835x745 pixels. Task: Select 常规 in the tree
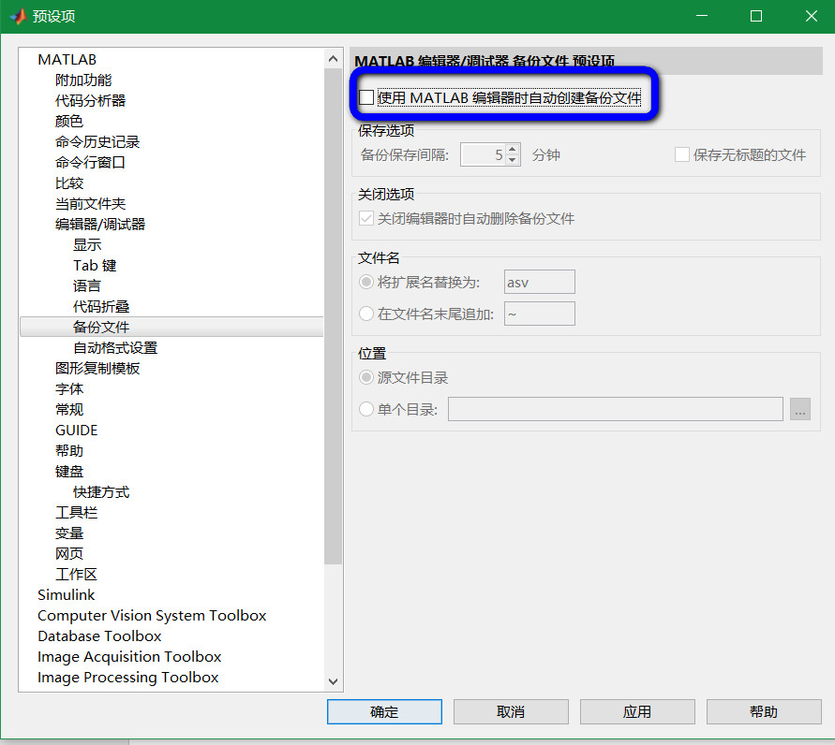[x=69, y=409]
